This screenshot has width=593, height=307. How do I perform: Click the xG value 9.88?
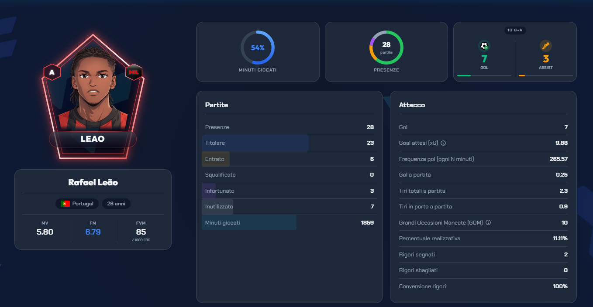(561, 143)
